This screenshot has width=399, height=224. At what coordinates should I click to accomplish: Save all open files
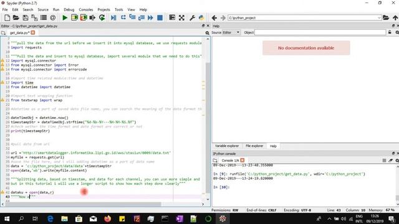click(34, 17)
